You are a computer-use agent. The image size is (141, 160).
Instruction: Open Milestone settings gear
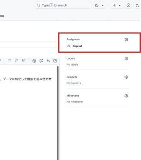coord(126,96)
